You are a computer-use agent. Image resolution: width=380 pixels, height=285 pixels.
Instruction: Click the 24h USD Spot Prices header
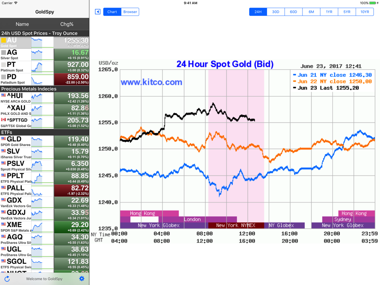click(x=44, y=33)
